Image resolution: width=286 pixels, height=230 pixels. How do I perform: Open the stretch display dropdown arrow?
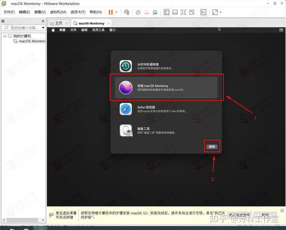click(x=221, y=12)
